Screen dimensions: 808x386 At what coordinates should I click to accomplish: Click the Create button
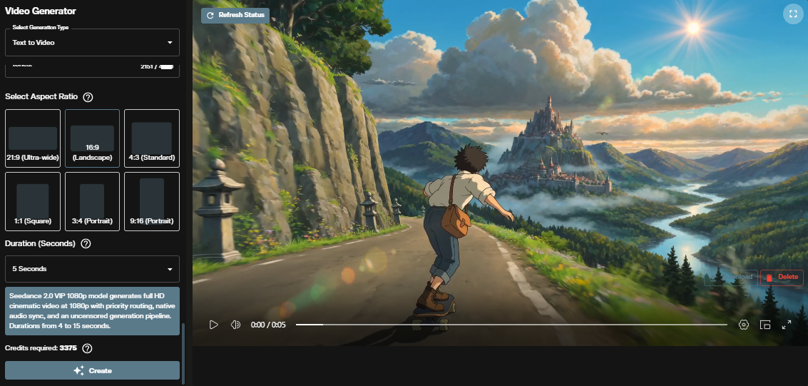92,370
